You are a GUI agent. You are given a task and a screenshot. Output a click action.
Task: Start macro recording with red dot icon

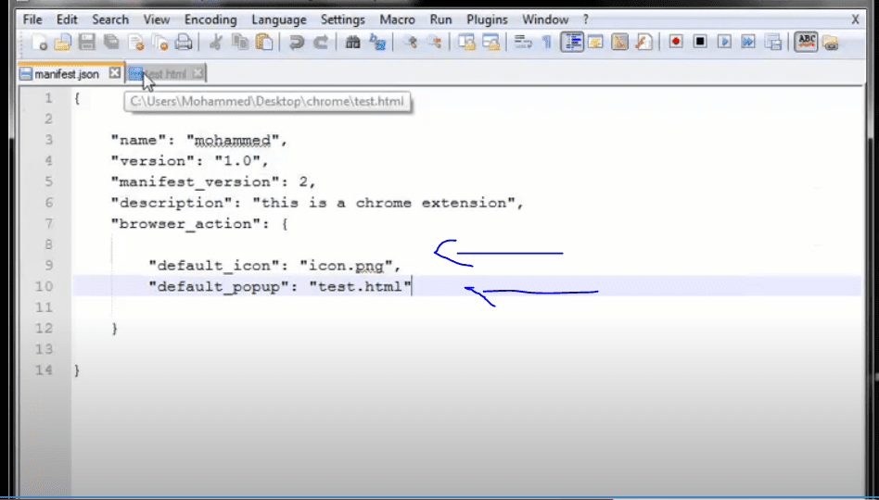pos(676,42)
